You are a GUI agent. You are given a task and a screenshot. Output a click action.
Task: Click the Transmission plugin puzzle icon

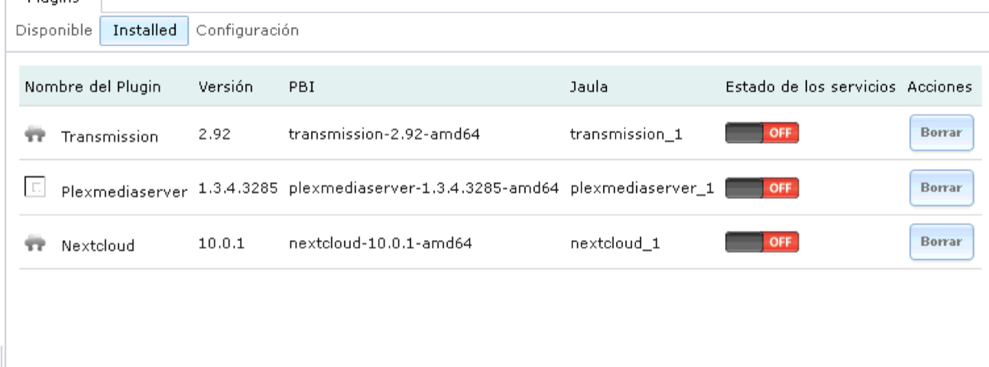[34, 135]
